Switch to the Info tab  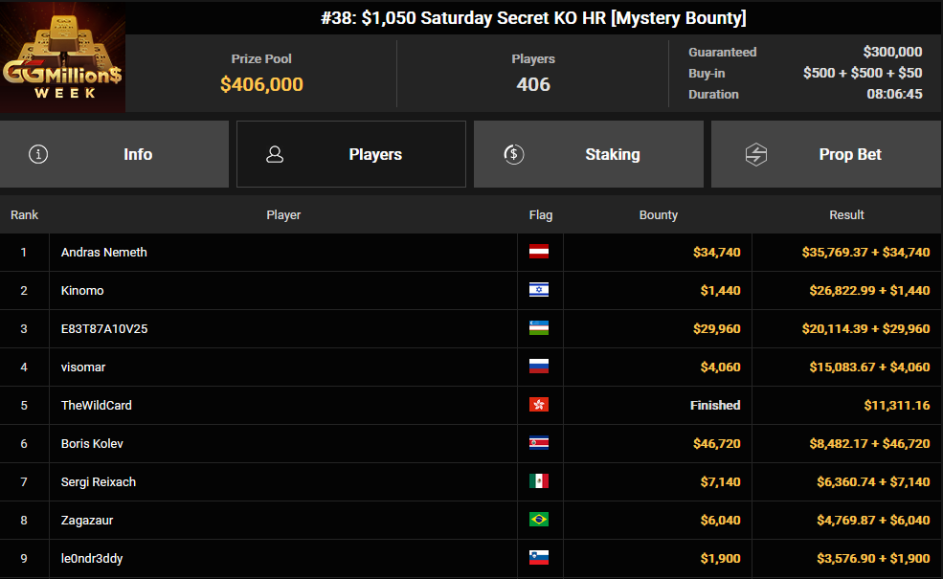(114, 154)
